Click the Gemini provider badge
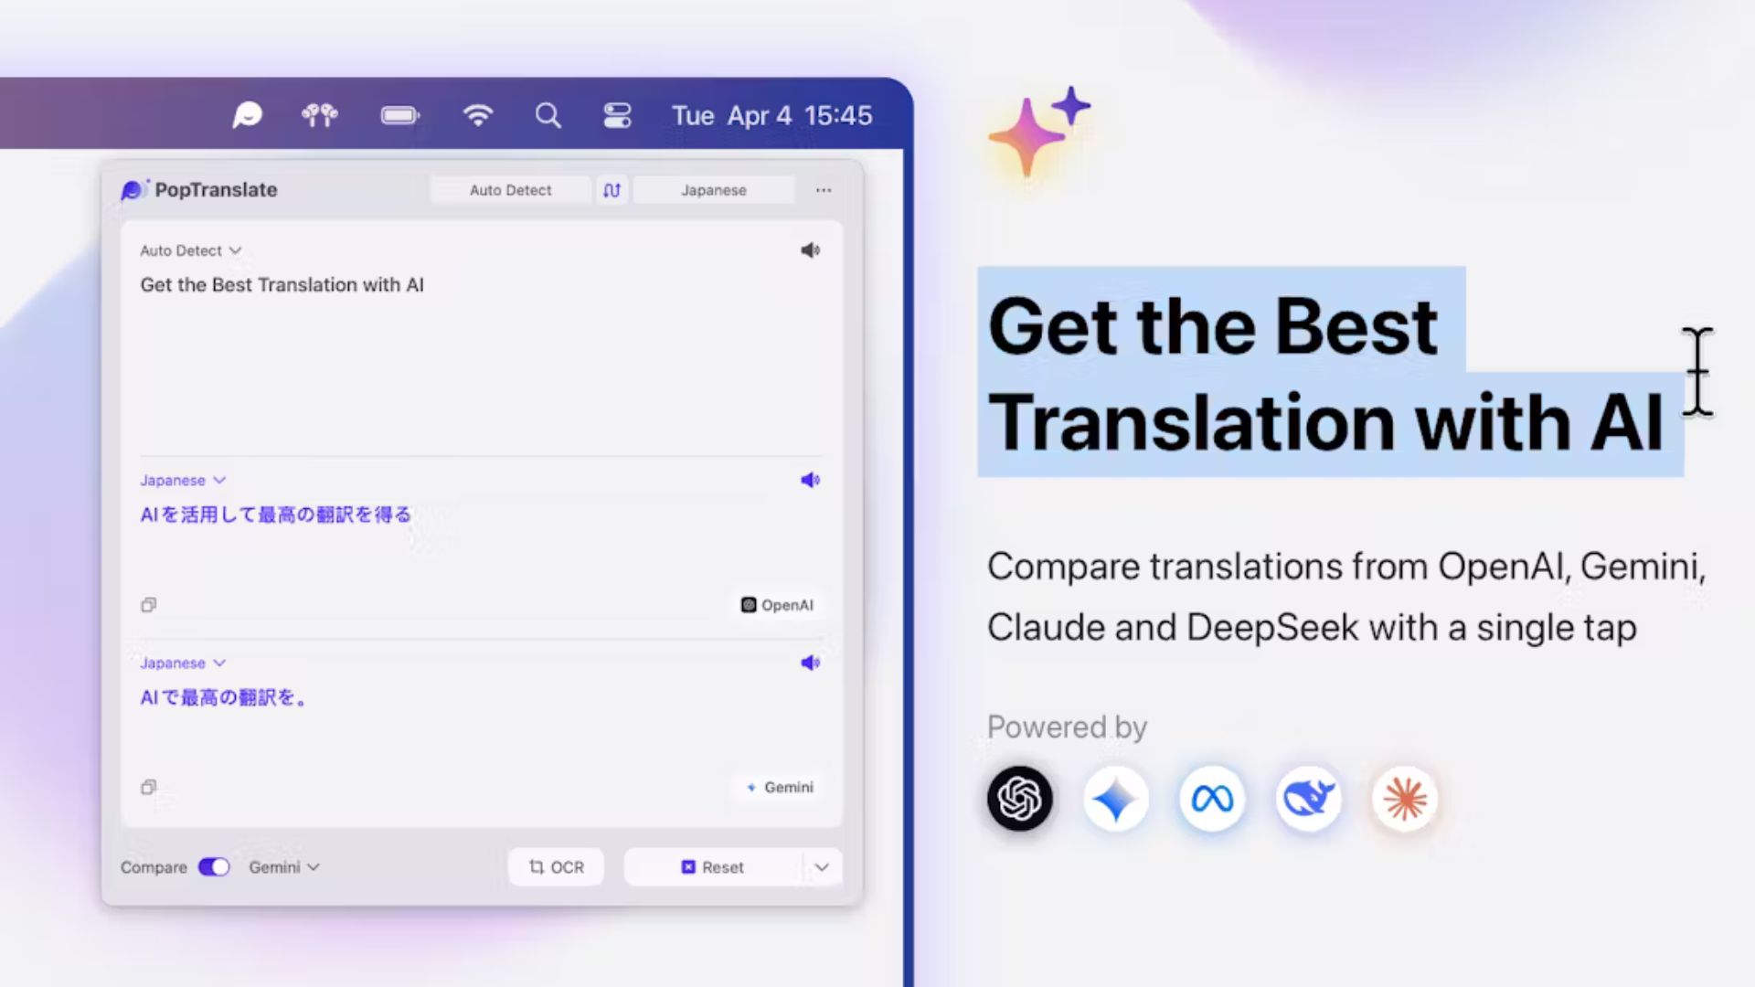Image resolution: width=1755 pixels, height=987 pixels. point(779,787)
